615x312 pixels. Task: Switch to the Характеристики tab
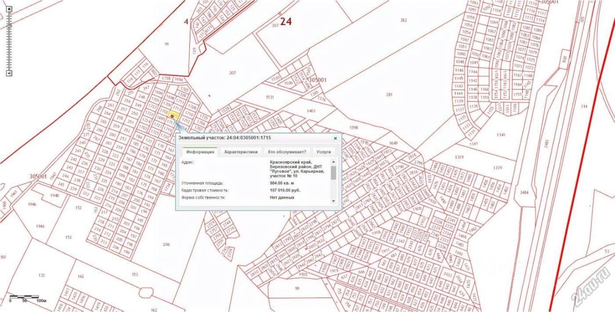pyautogui.click(x=241, y=152)
